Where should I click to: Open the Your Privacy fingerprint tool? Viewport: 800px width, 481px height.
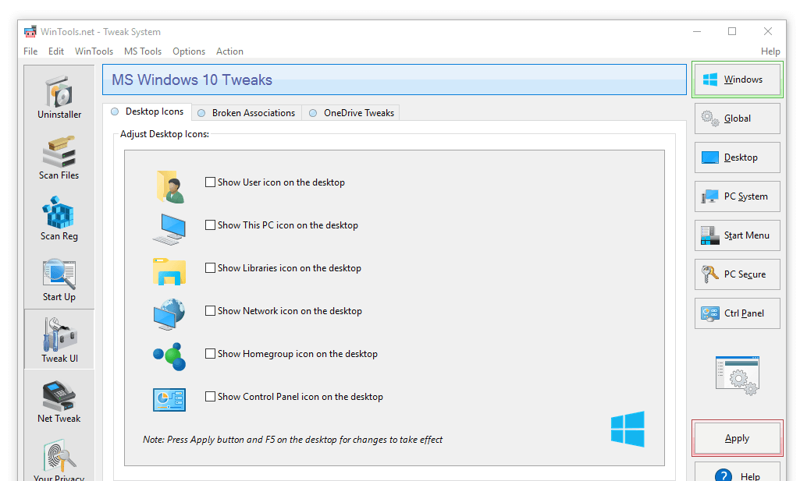59,458
